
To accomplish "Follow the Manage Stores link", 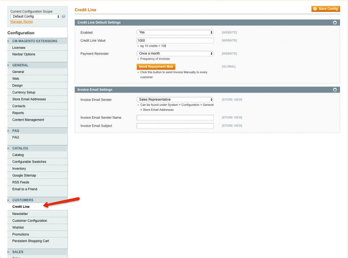I will pyautogui.click(x=21, y=22).
